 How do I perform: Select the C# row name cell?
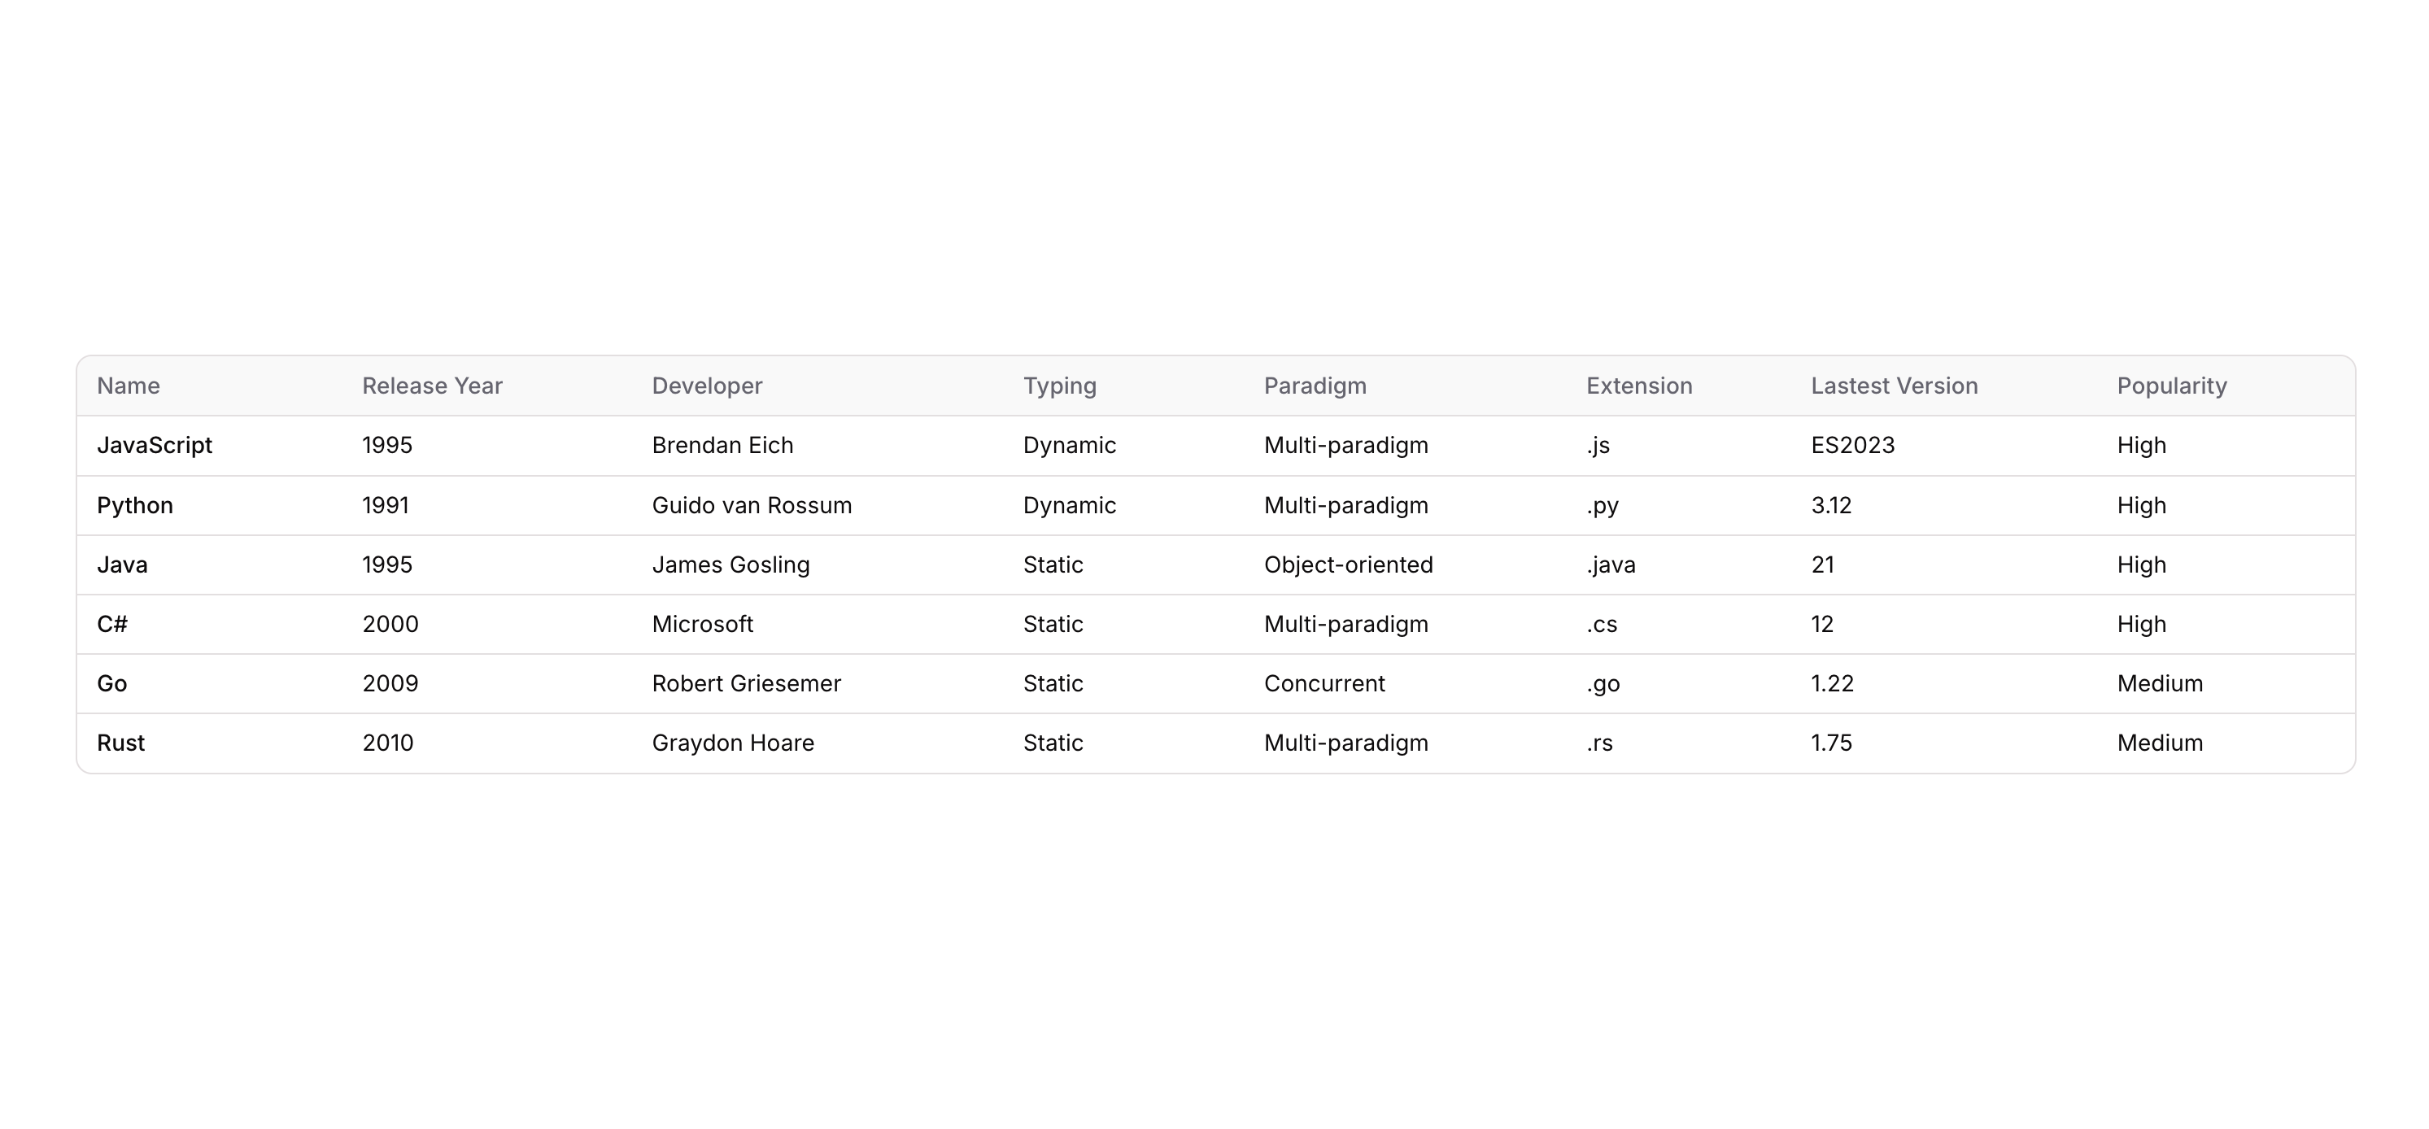pos(112,625)
